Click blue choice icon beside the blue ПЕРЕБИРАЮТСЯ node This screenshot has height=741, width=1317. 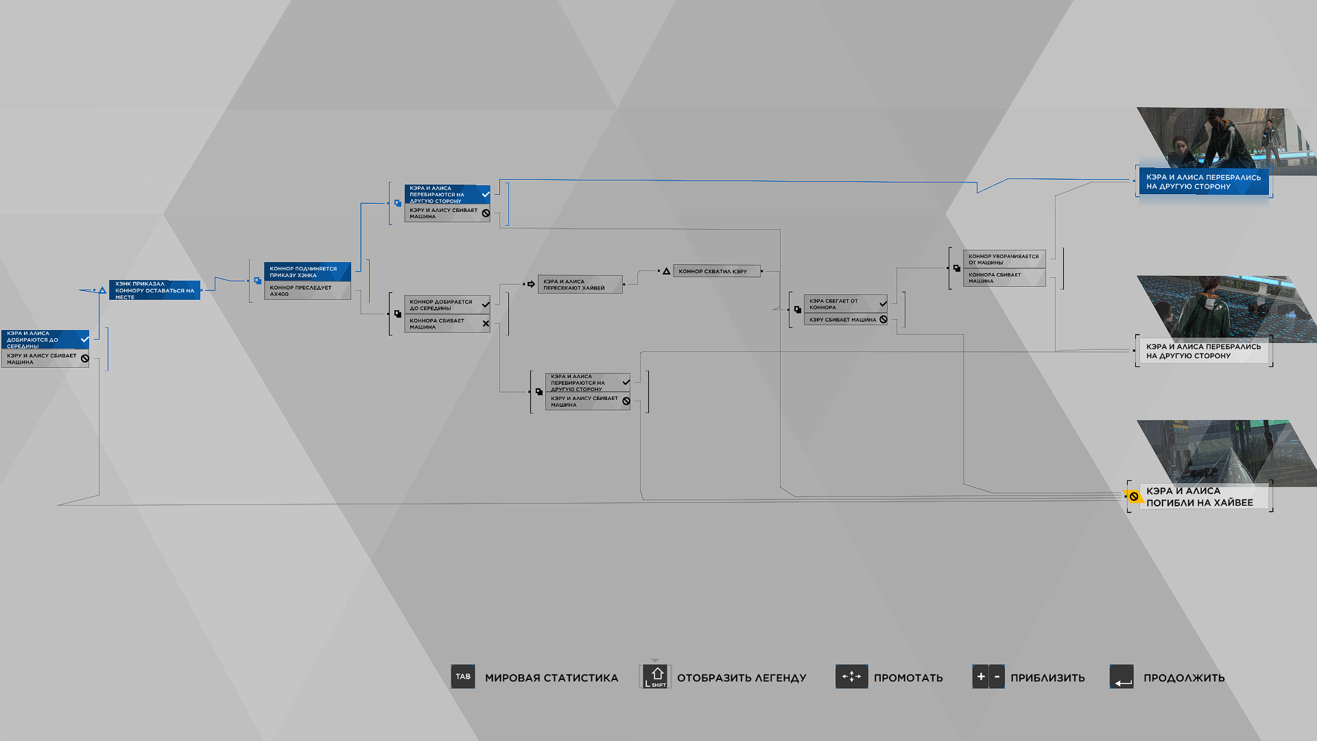click(397, 203)
